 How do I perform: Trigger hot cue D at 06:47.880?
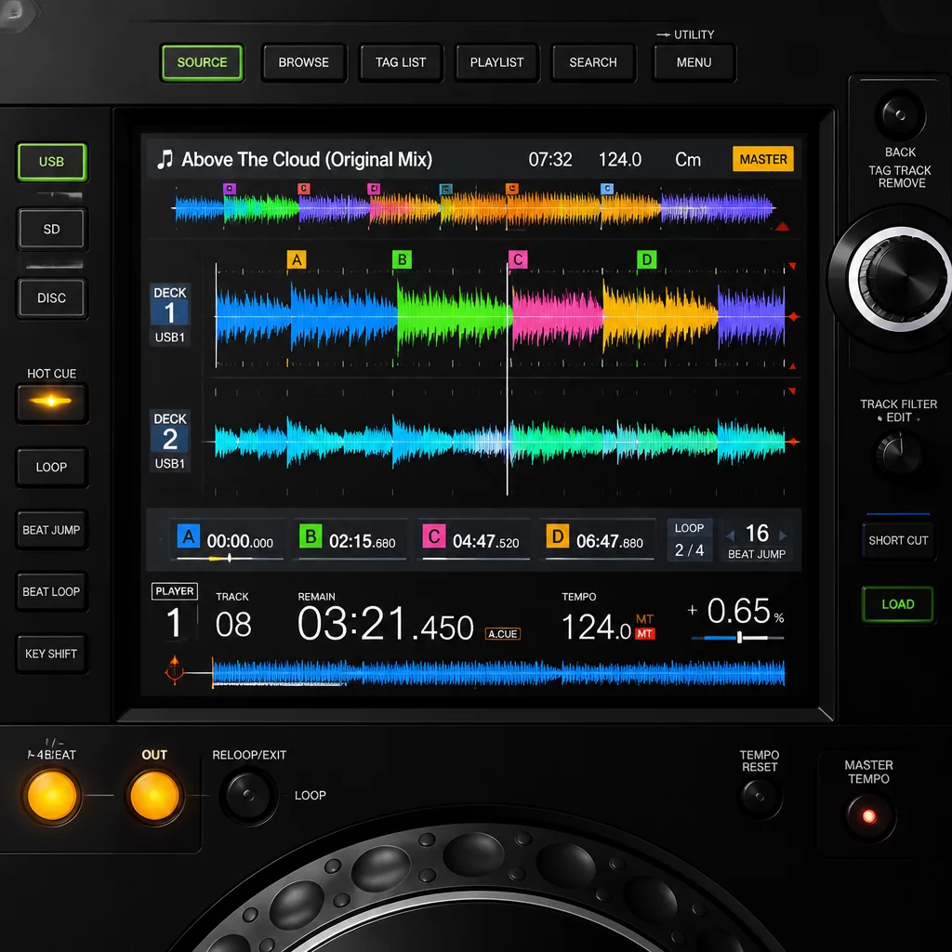(596, 540)
